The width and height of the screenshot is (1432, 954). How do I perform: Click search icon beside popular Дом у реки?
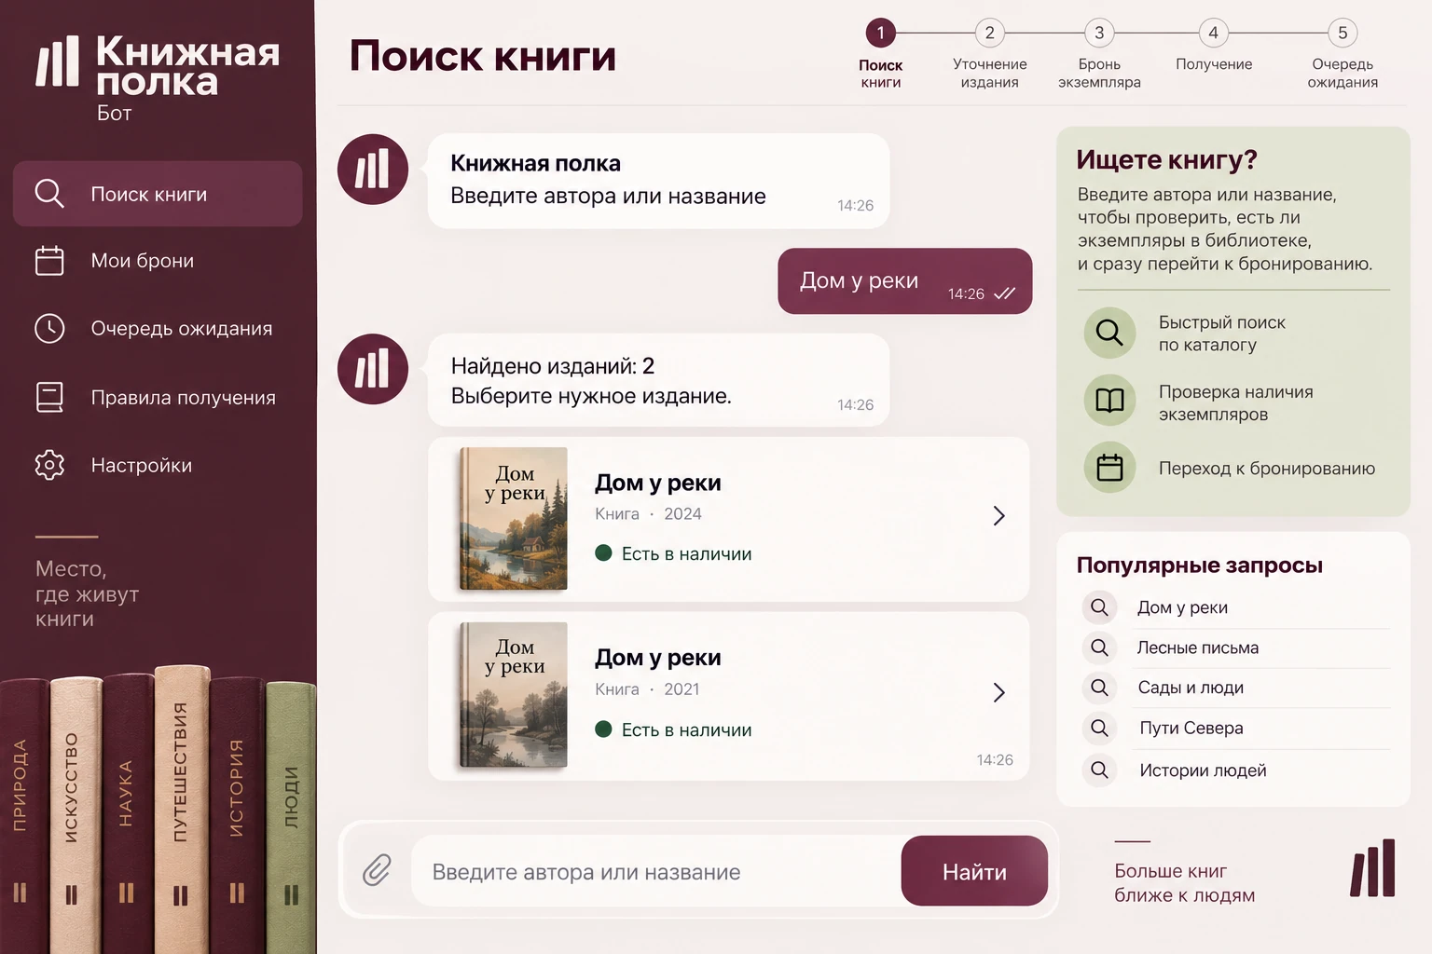pyautogui.click(x=1099, y=607)
